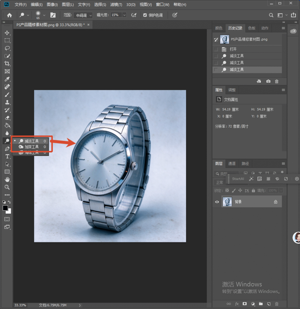The image size is (300, 309).
Task: Select the Move tool
Action: pos(7,33)
